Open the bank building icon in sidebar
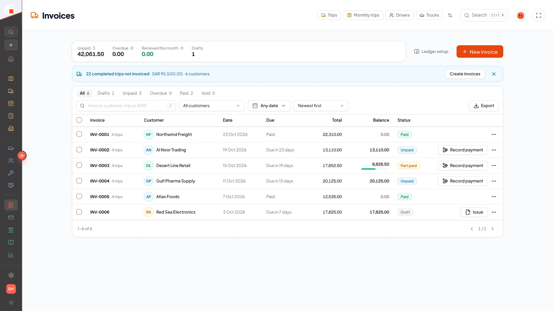 tap(11, 230)
